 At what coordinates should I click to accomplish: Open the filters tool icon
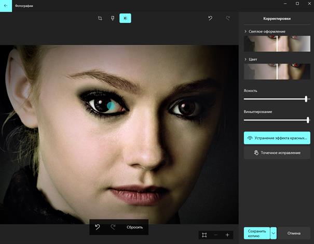(113, 18)
